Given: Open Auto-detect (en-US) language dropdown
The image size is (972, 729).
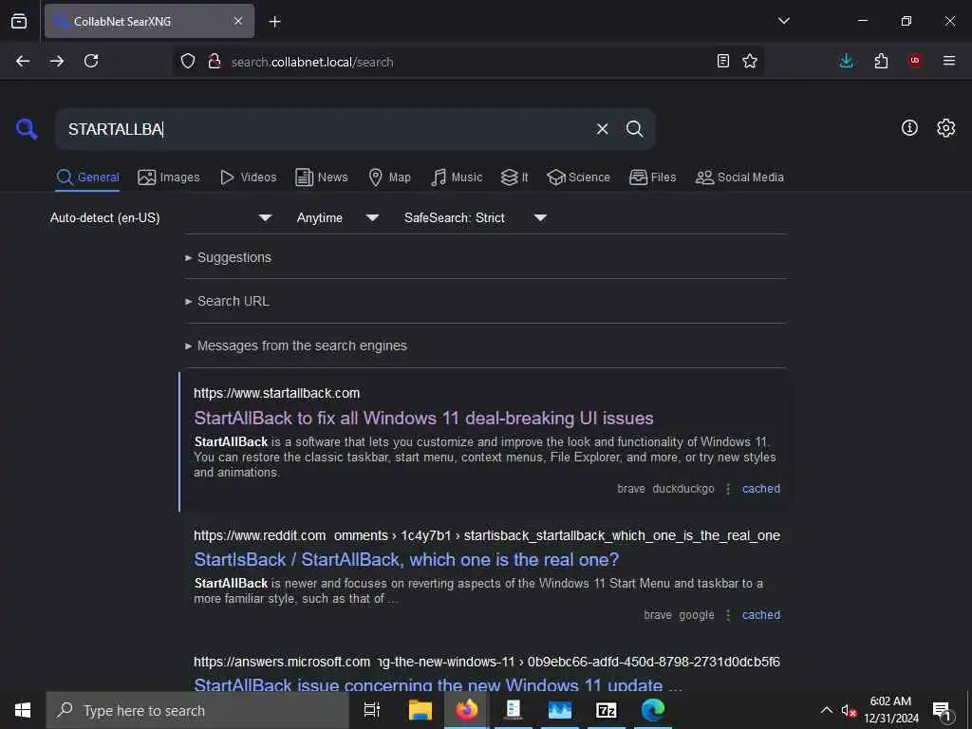Looking at the screenshot, I should pyautogui.click(x=160, y=217).
